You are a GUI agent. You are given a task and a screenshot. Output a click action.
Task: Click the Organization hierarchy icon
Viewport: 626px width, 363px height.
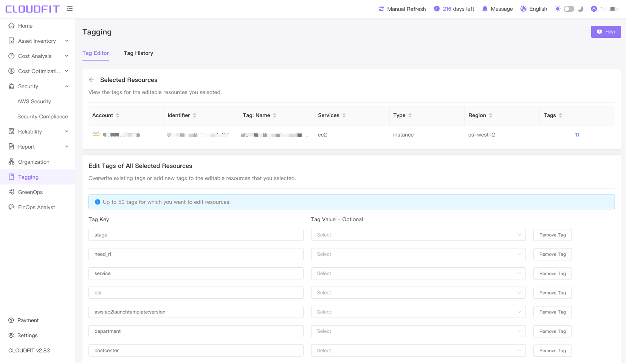(11, 162)
